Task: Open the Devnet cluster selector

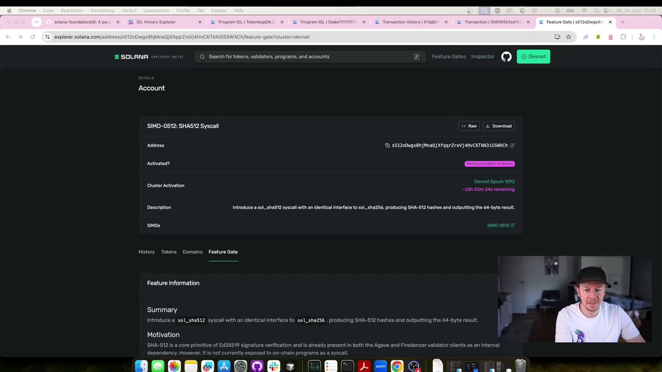Action: (x=533, y=56)
